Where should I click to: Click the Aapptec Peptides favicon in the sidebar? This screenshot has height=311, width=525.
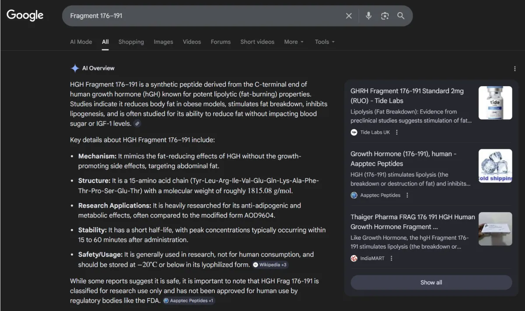click(353, 195)
